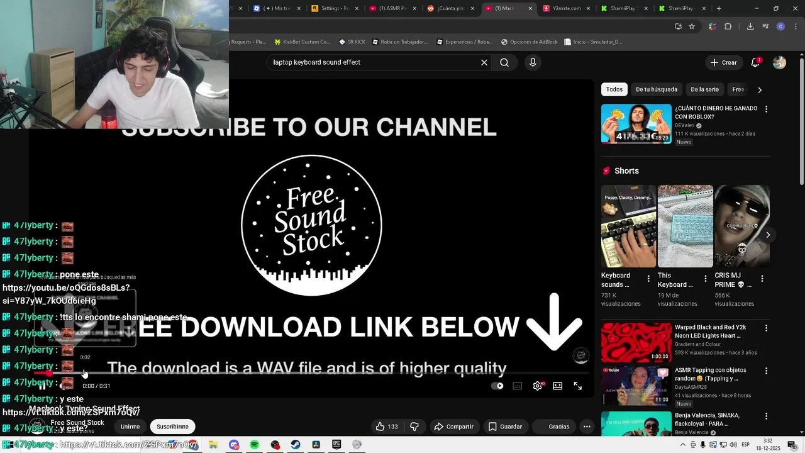Switch to the Settings browser tab
This screenshot has height=453, width=805.
pos(334,9)
